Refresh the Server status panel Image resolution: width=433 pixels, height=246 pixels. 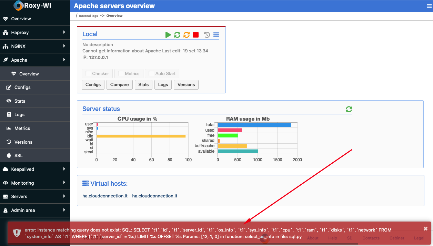[349, 109]
